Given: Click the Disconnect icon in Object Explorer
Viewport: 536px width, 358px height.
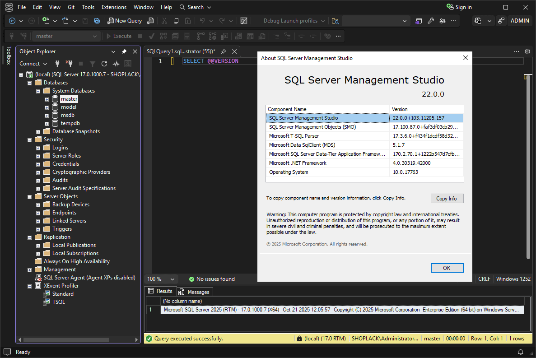Looking at the screenshot, I should pos(69,64).
